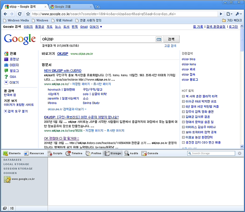Click the Search Storage input field
This screenshot has width=245, height=212.
click(x=211, y=153)
